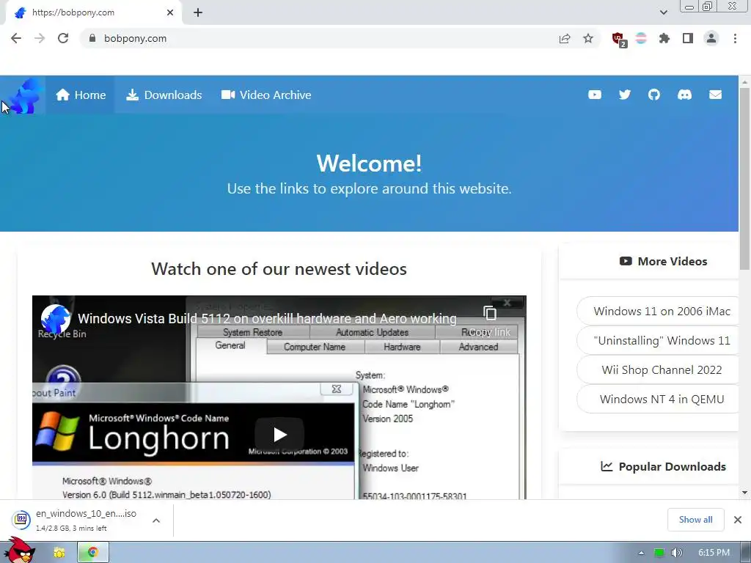Close the downloads bar

tap(738, 520)
